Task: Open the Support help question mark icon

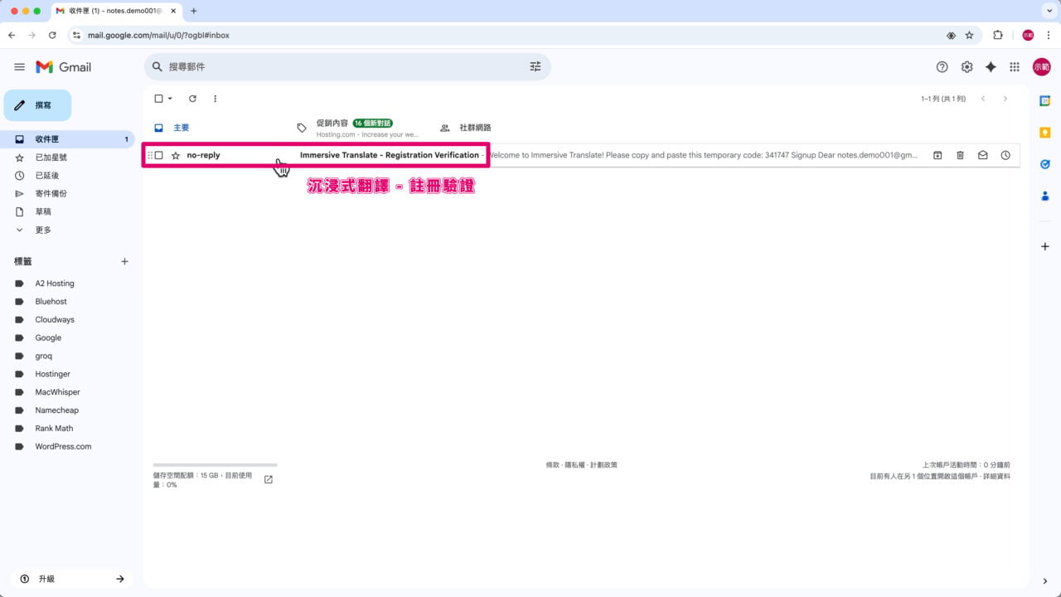Action: 942,67
